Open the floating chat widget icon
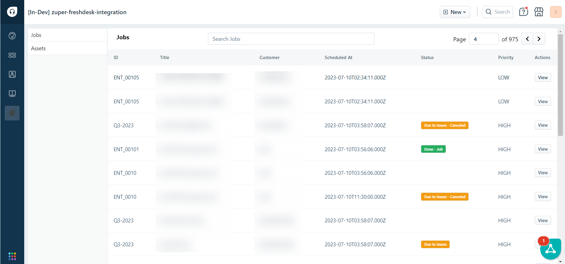The width and height of the screenshot is (565, 264). [550, 249]
